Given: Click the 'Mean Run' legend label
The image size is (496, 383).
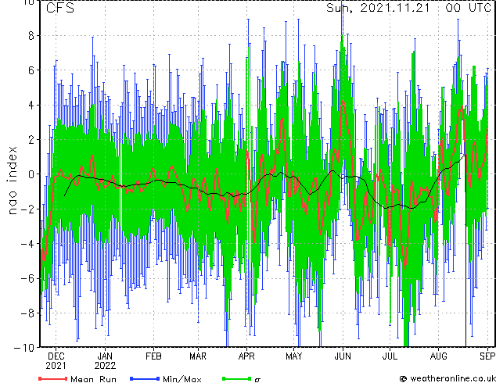Looking at the screenshot, I should point(93,379).
